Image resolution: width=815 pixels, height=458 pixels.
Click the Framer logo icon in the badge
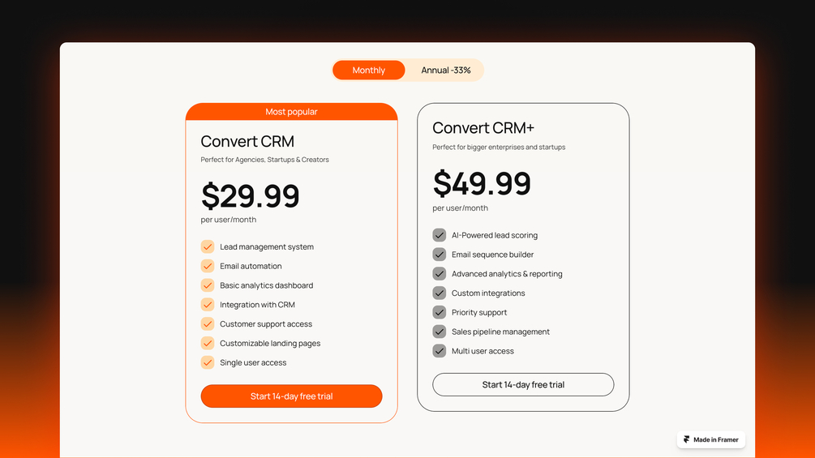coord(686,439)
